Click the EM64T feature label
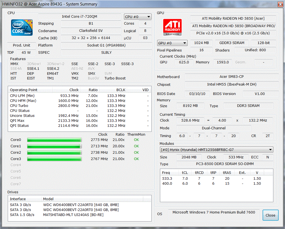This screenshot has height=229, width=285. point(53,73)
